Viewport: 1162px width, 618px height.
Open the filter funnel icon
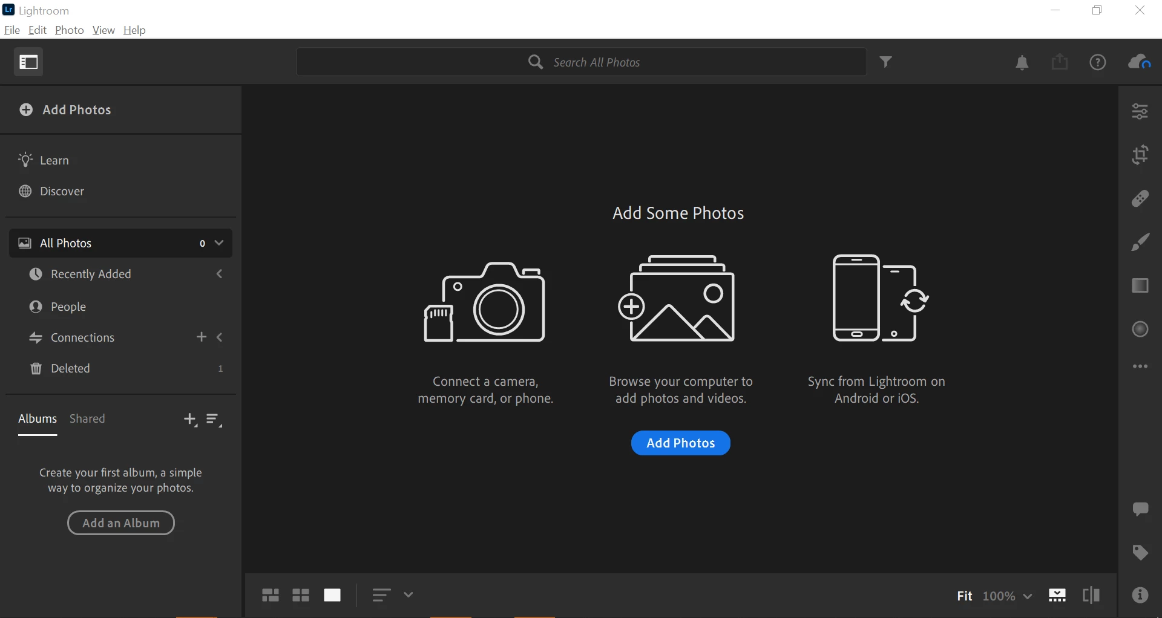click(x=886, y=62)
